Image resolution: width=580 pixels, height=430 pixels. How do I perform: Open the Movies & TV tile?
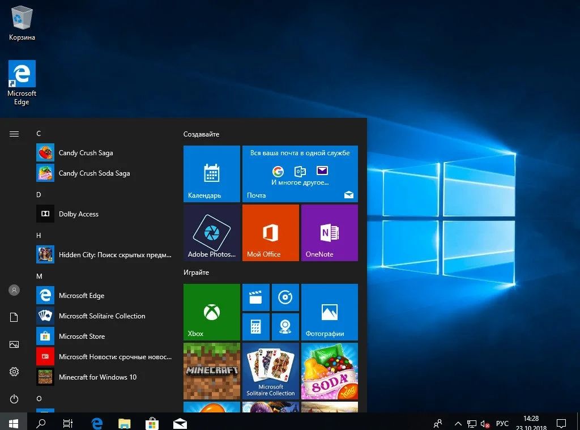tap(256, 297)
